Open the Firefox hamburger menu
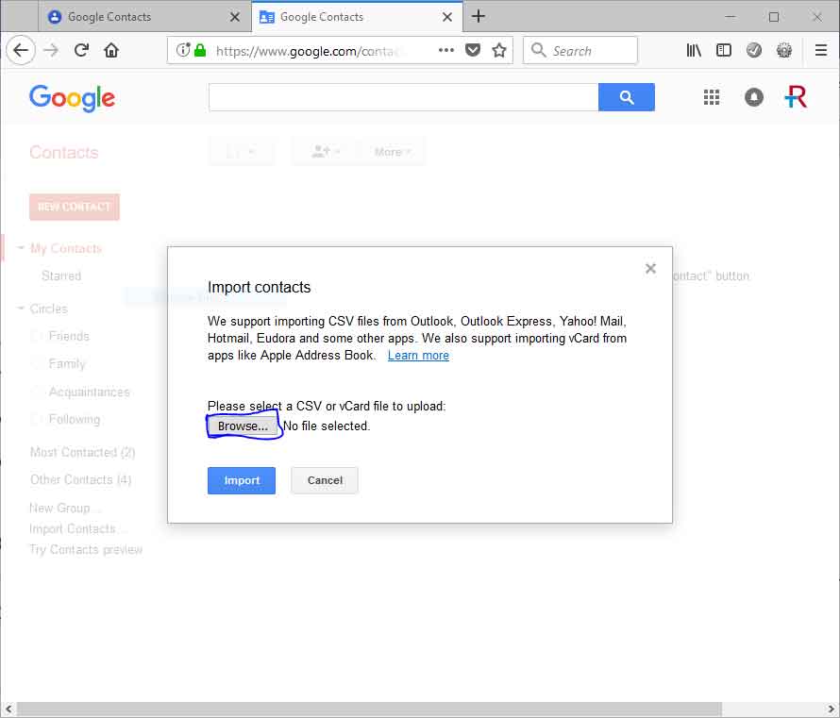840x718 pixels. 820,50
